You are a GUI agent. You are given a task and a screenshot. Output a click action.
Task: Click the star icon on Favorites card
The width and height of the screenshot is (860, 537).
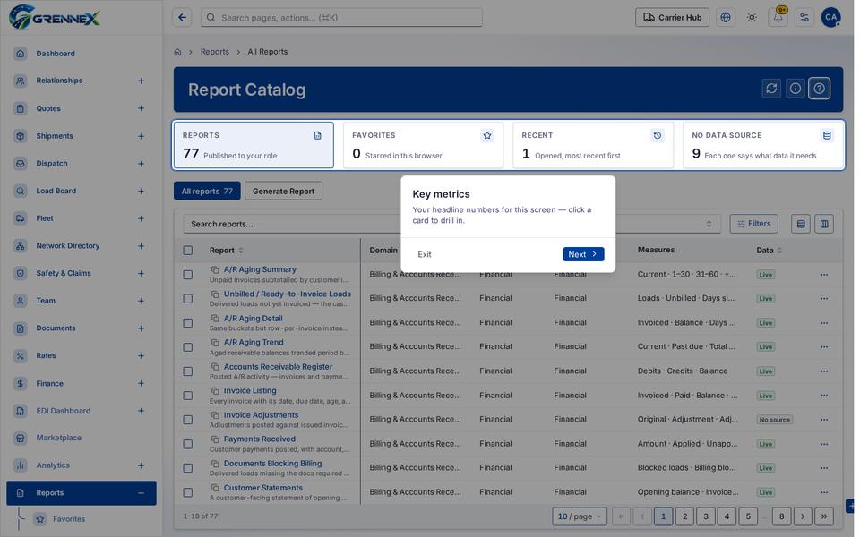click(x=487, y=135)
